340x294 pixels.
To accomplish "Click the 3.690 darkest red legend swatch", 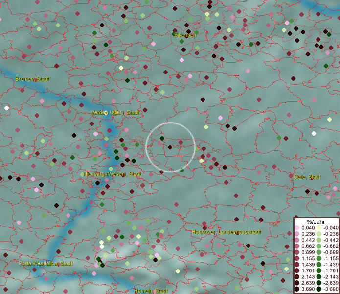I will coord(297,290).
